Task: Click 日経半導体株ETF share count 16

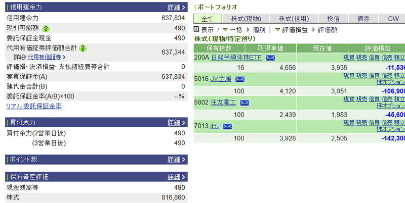Action: click(240, 68)
